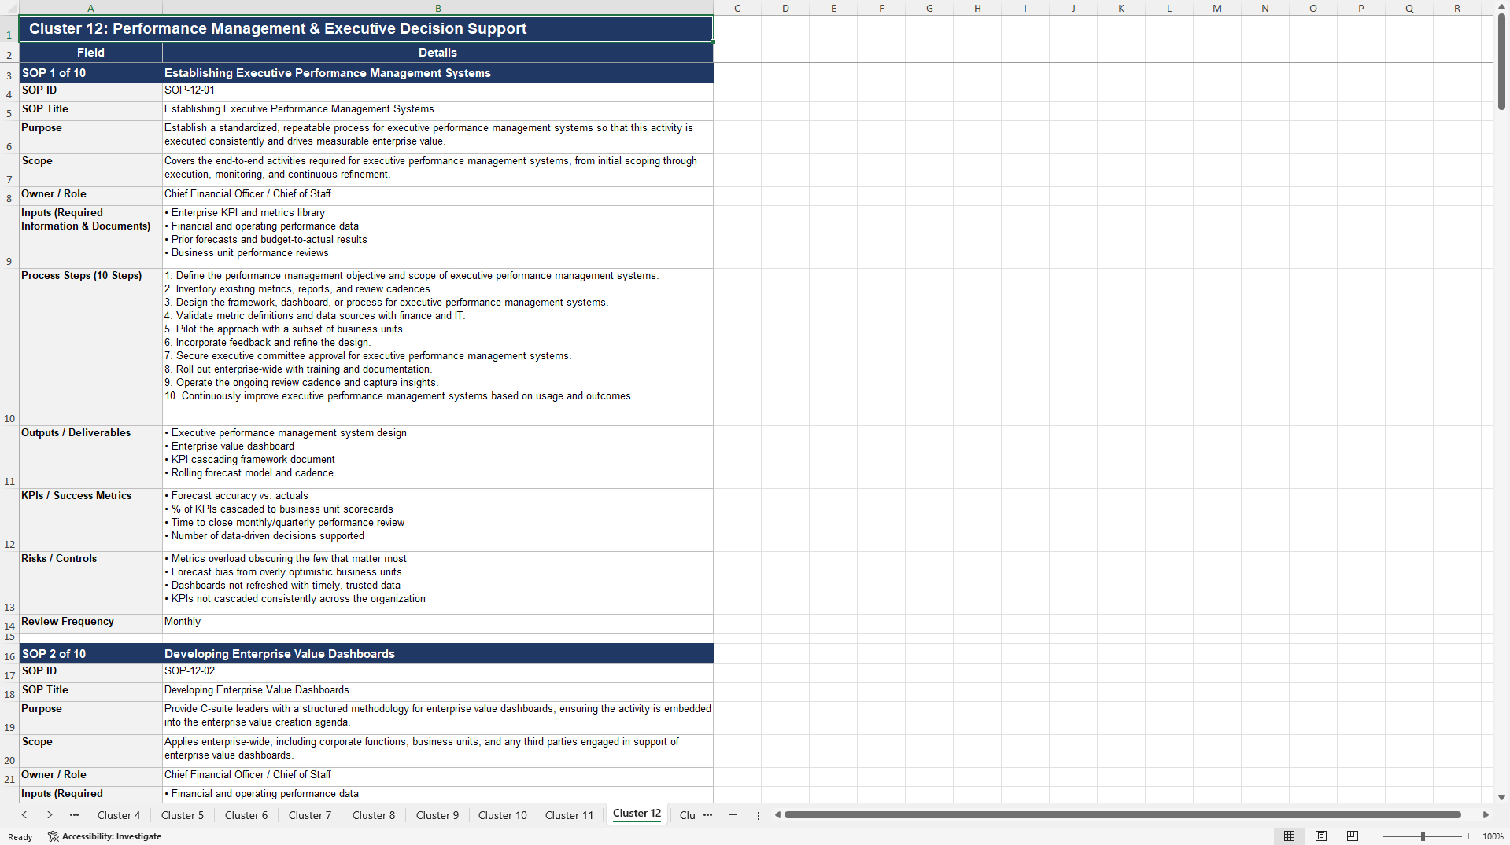Select the Review Frequency label cell
This screenshot has width=1510, height=845.
pos(90,623)
